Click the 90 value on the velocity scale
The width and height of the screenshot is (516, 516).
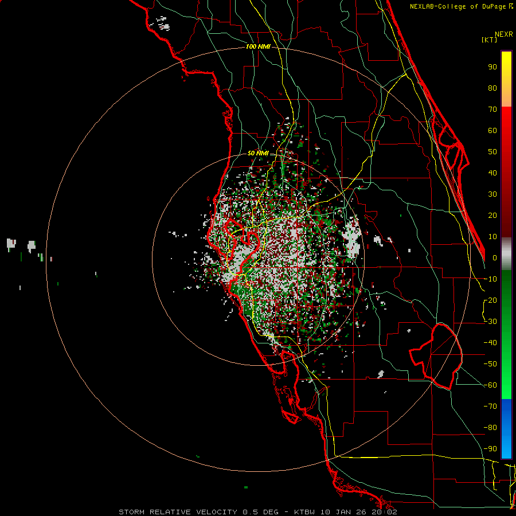[492, 67]
